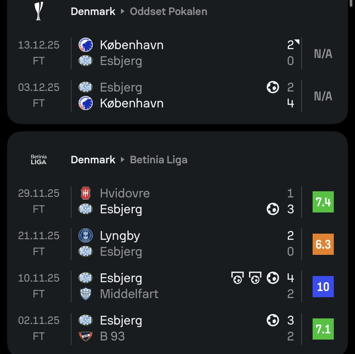Click Middelfart club crest

tap(86, 294)
